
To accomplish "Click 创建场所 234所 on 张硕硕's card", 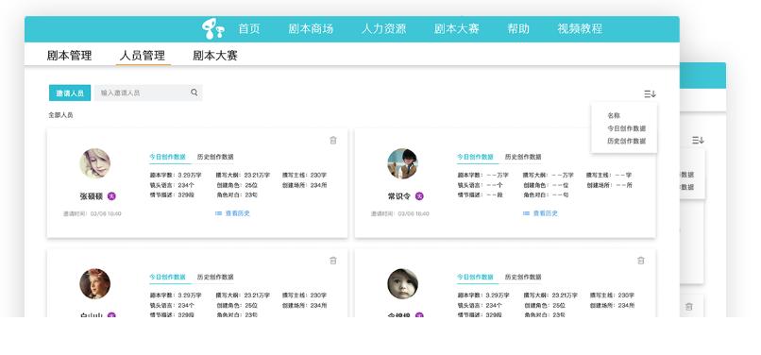I will 304,185.
